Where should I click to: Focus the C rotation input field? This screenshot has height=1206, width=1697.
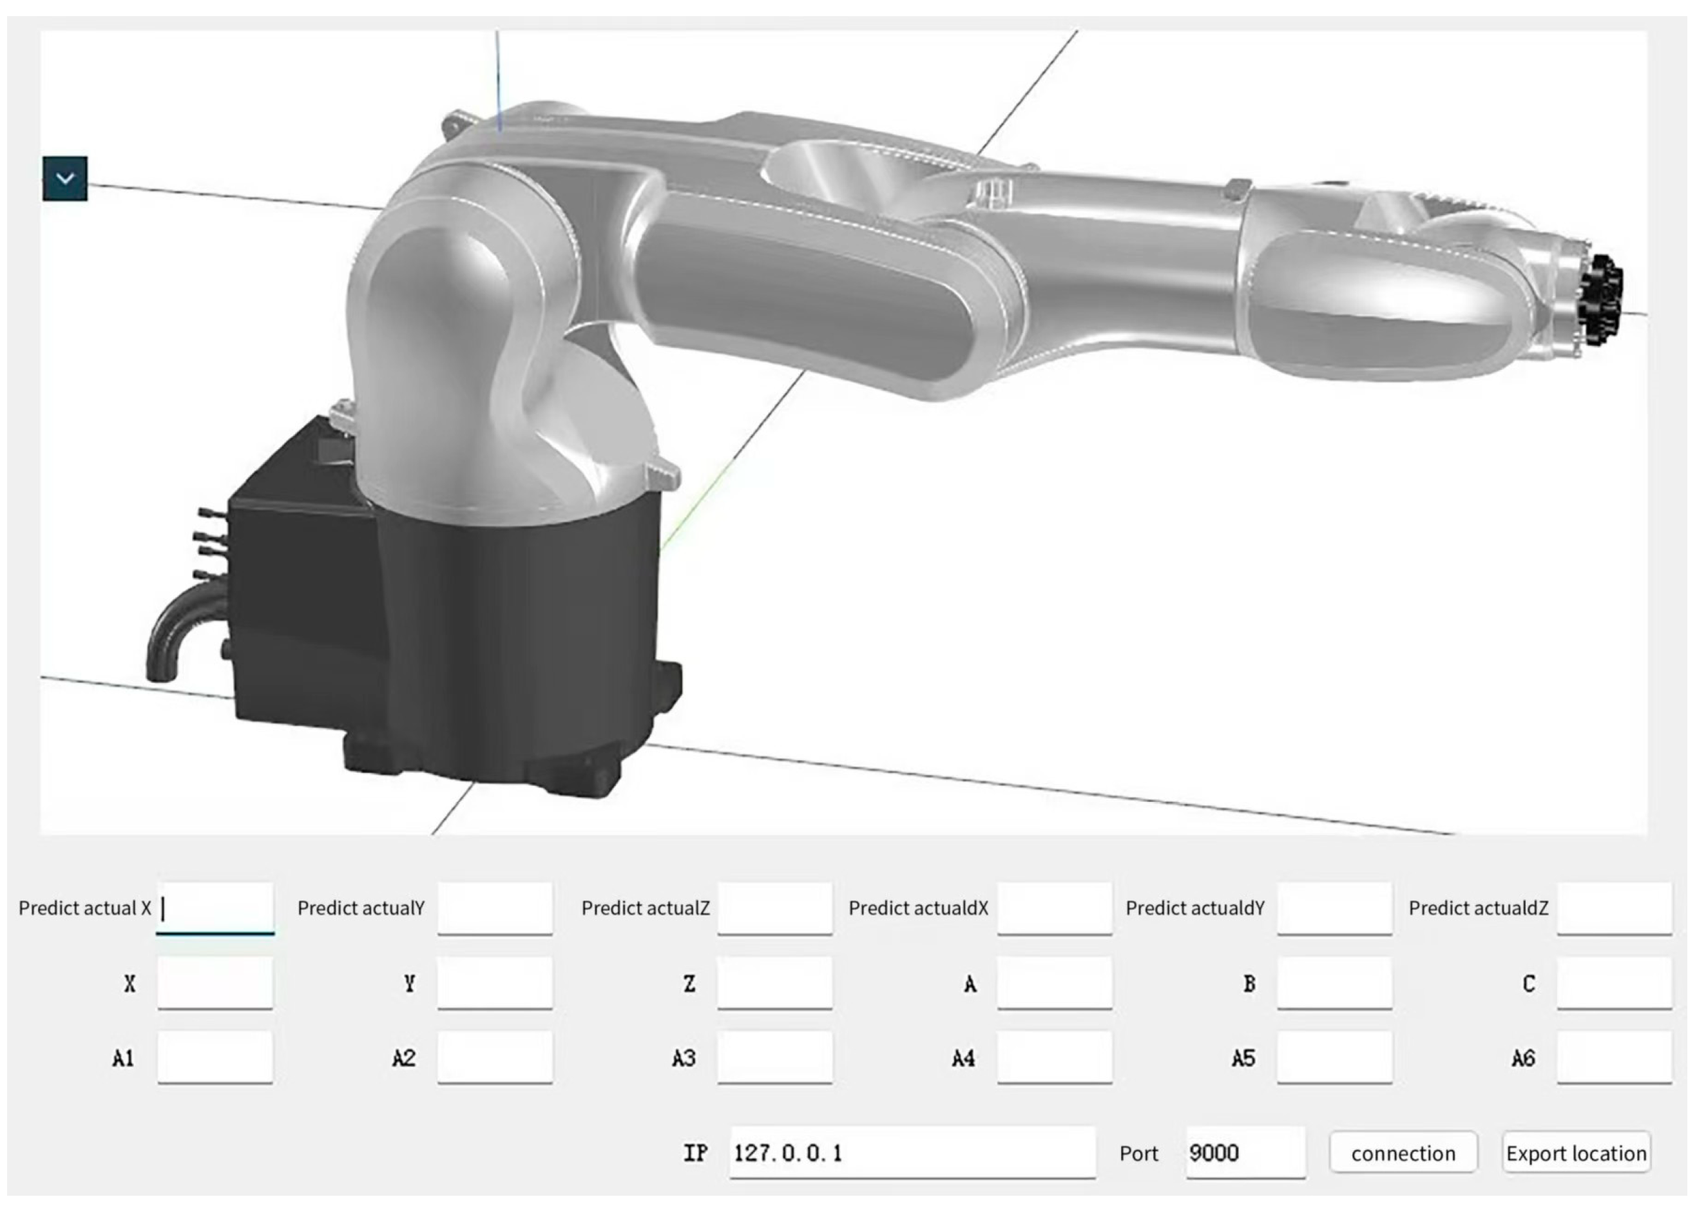coord(1614,982)
